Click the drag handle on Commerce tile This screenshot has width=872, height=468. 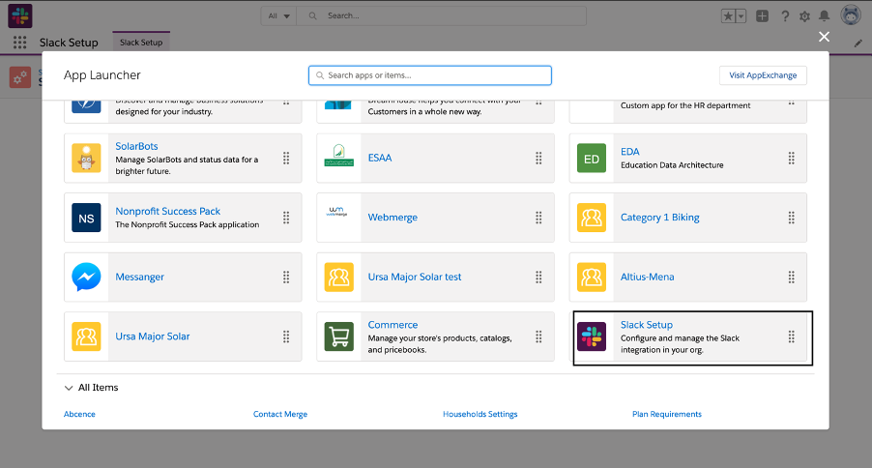point(538,336)
